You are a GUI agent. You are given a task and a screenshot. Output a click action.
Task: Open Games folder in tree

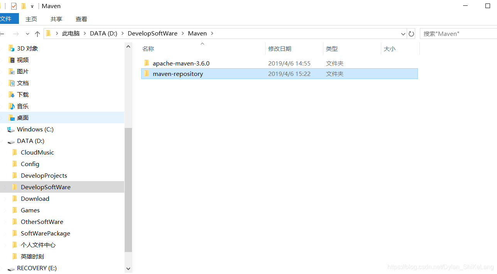click(x=30, y=210)
